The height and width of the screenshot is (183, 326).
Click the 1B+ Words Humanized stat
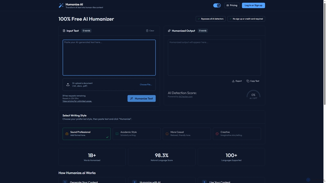click(x=92, y=157)
